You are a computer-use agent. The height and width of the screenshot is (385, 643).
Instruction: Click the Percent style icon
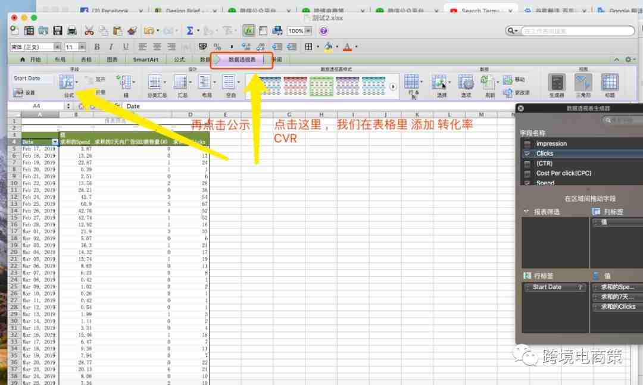pos(217,47)
